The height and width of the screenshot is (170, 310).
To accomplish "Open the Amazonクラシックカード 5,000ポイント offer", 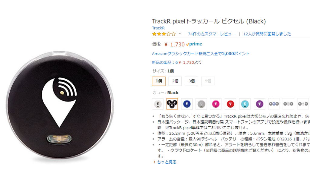I will point(201,54).
